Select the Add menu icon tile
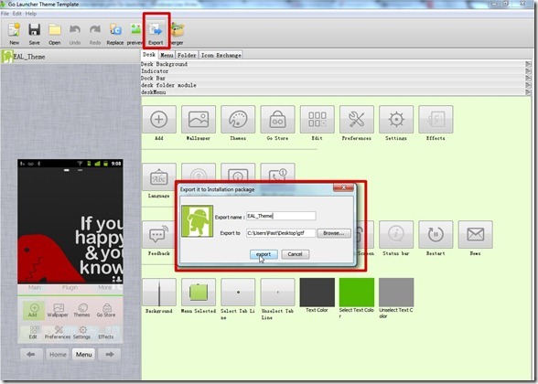The width and height of the screenshot is (538, 384). [x=159, y=119]
